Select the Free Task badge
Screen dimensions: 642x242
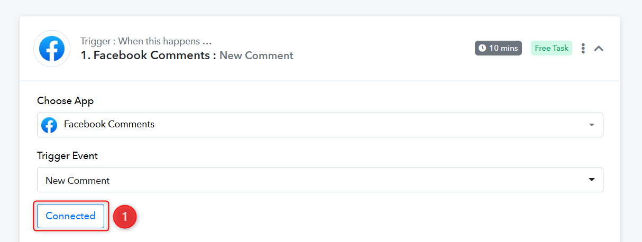552,48
